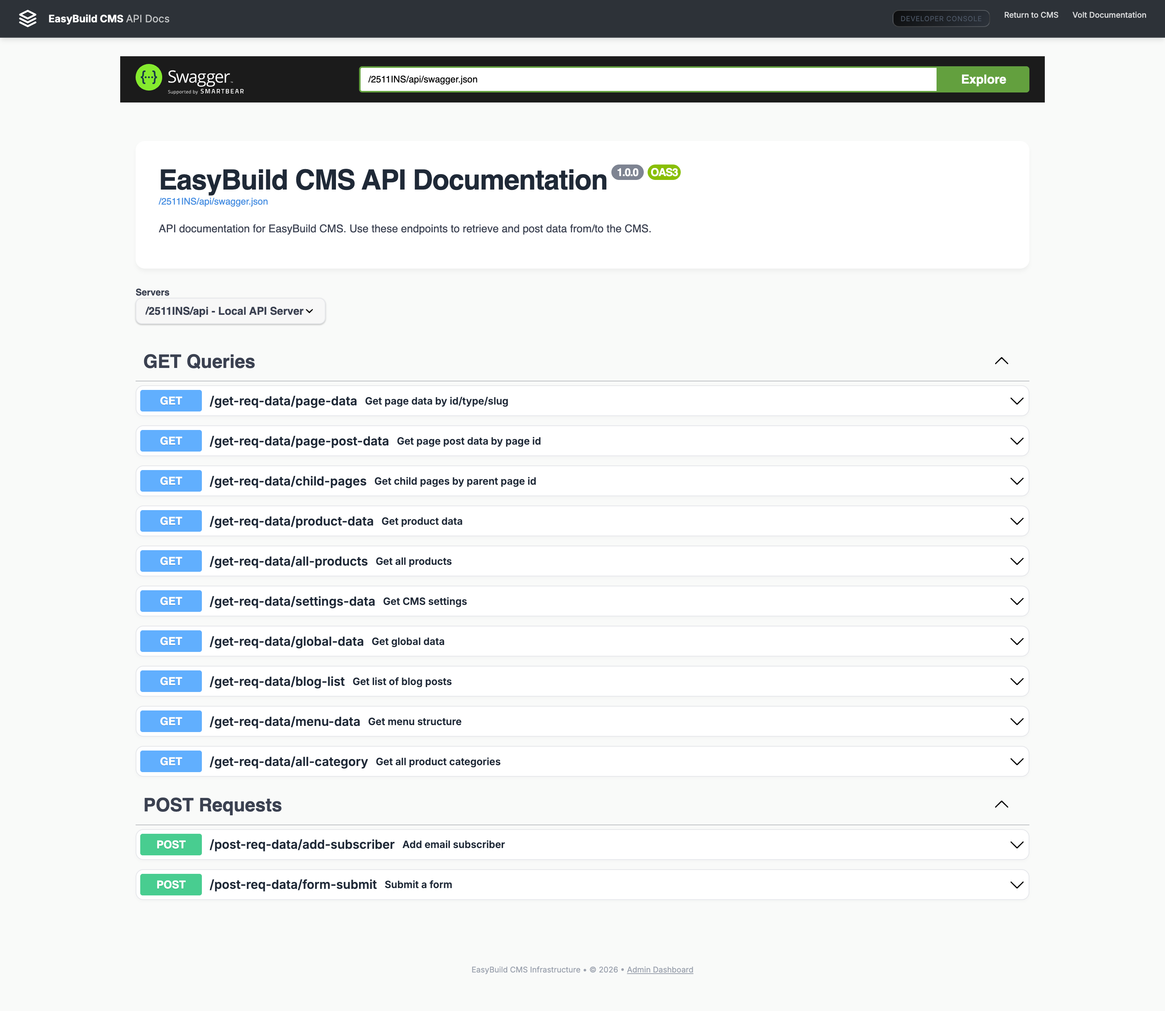
Task: Expand the page-data endpoint chevron
Action: click(x=1017, y=401)
